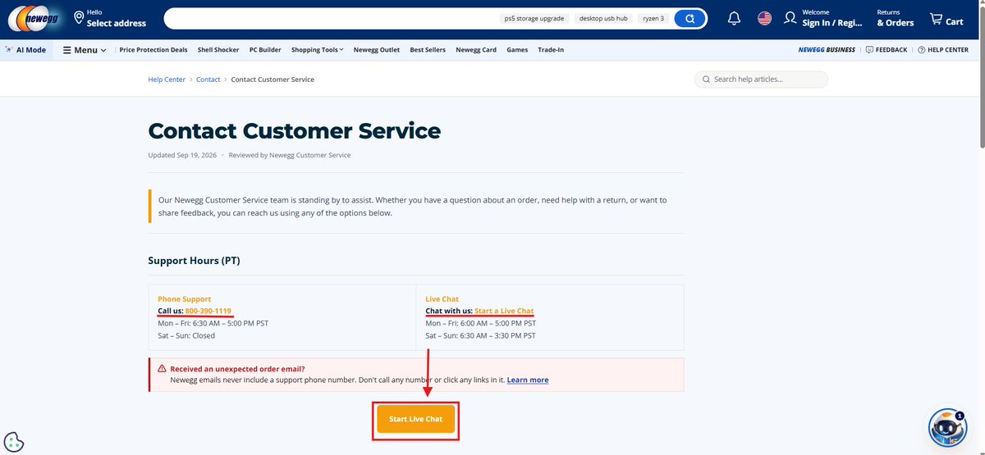Click the Support Hours (PT) heading
The width and height of the screenshot is (985, 455).
click(194, 261)
